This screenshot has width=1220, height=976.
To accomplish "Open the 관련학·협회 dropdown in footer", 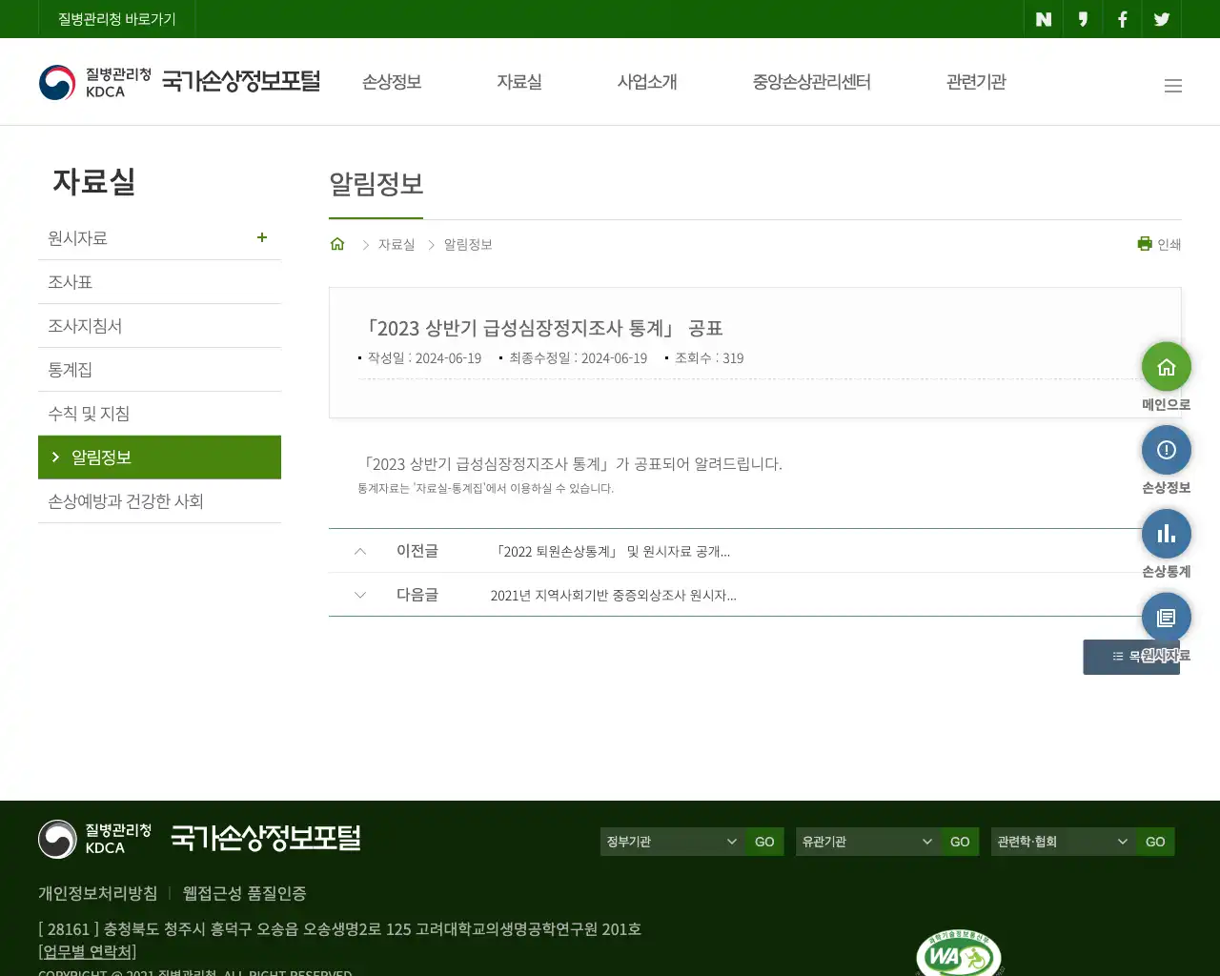I will 1064,842.
